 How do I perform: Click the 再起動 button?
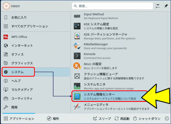pos(122,119)
